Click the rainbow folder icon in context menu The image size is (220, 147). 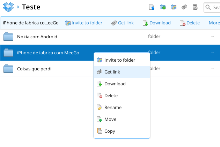(100, 60)
